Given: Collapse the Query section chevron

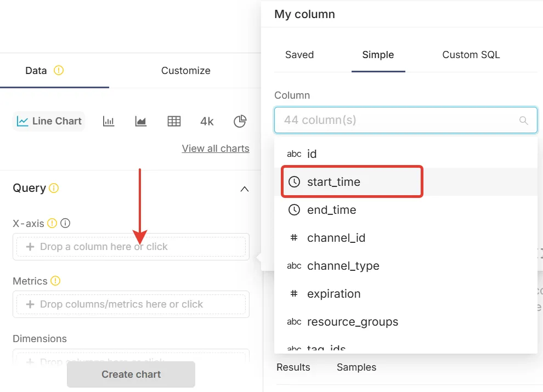Looking at the screenshot, I should pyautogui.click(x=245, y=189).
